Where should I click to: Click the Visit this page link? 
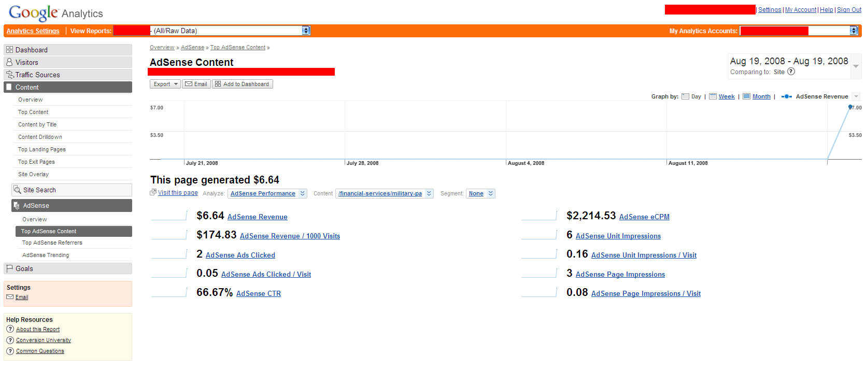[x=178, y=193]
